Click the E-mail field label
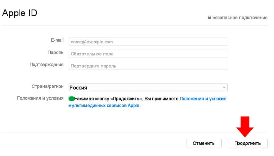 [x=57, y=40]
